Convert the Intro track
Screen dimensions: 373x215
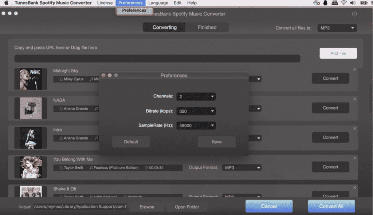330,137
